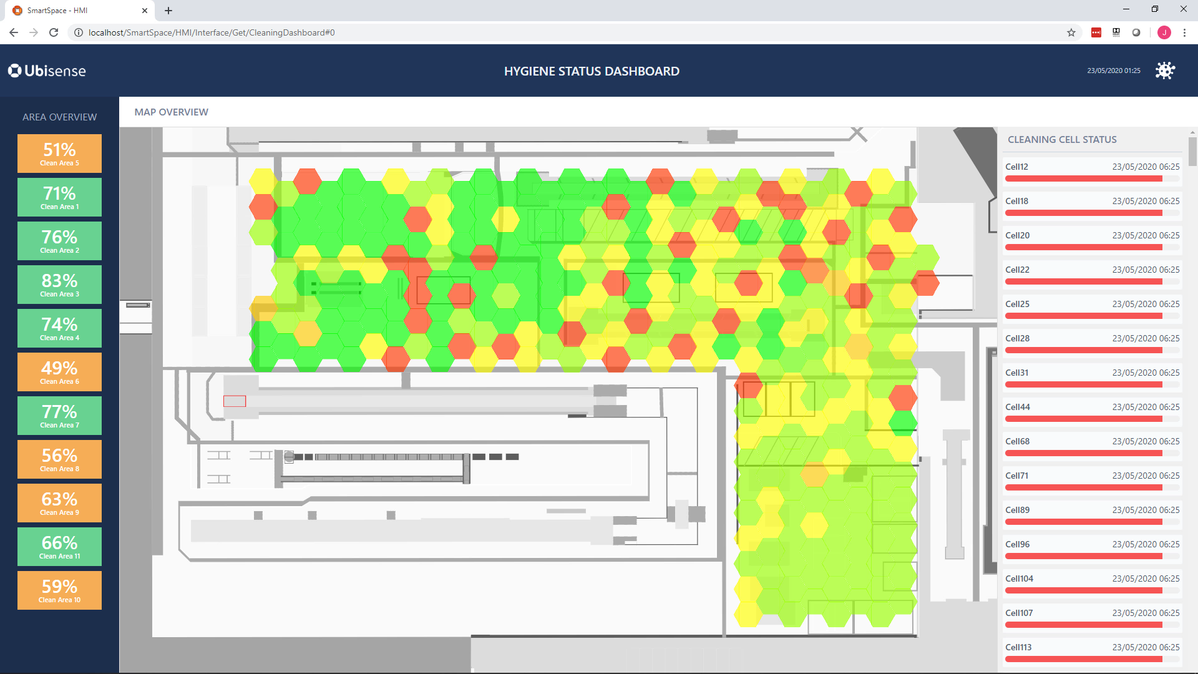The image size is (1198, 674).
Task: Click the Cell18 status row
Action: click(x=1093, y=206)
